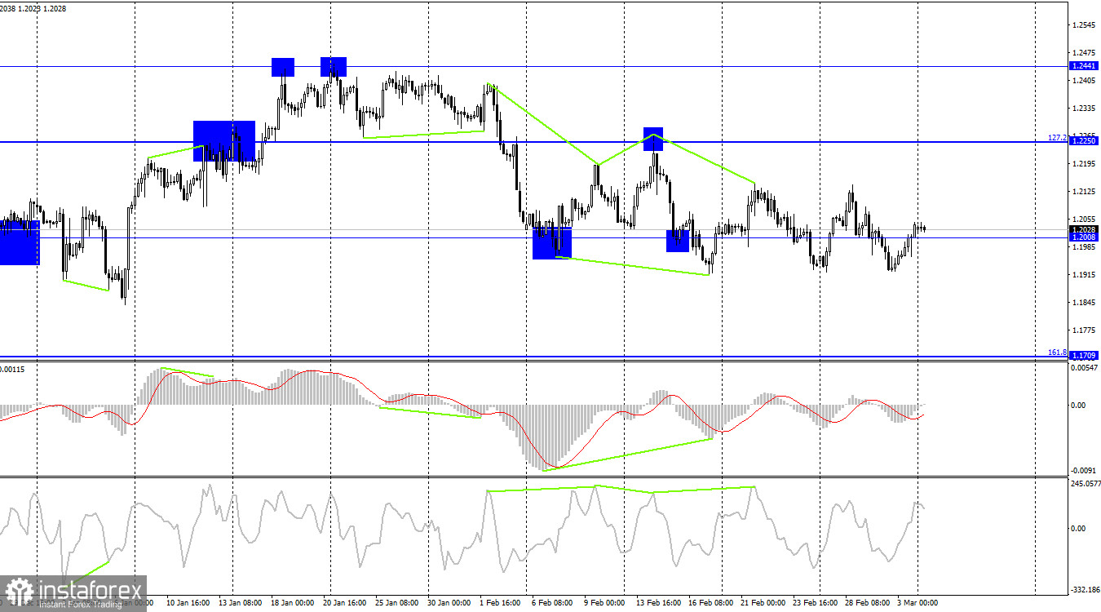This screenshot has height=612, width=1101.
Task: Click the 13 Jan 08:00 time label
Action: 239,603
